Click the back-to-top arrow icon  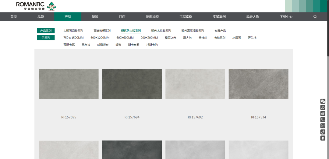click(323, 138)
